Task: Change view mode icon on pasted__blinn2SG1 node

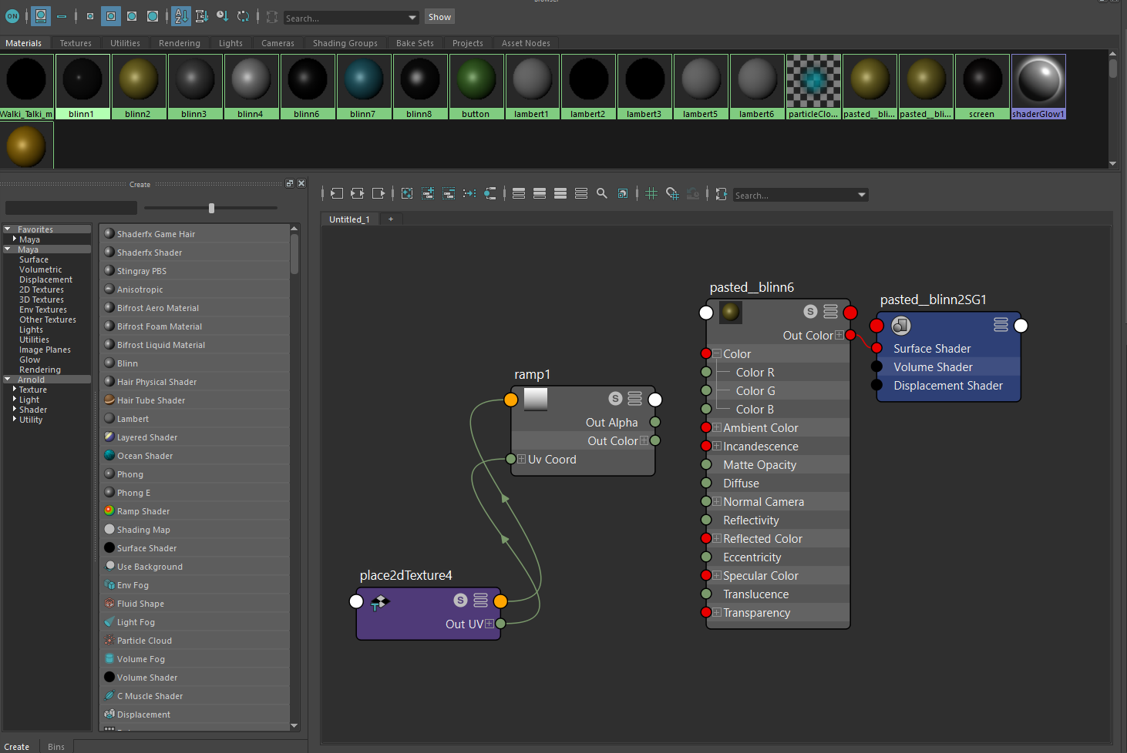Action: click(x=1001, y=324)
